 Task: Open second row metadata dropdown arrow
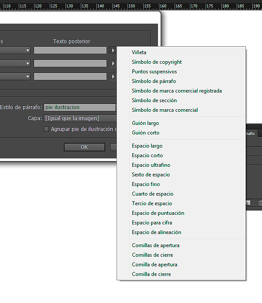[x=28, y=63]
